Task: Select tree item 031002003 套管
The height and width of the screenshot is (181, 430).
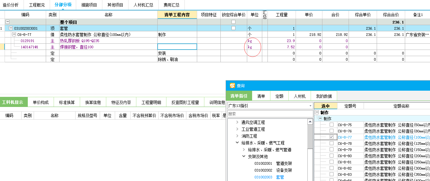Action: [x=269, y=177]
